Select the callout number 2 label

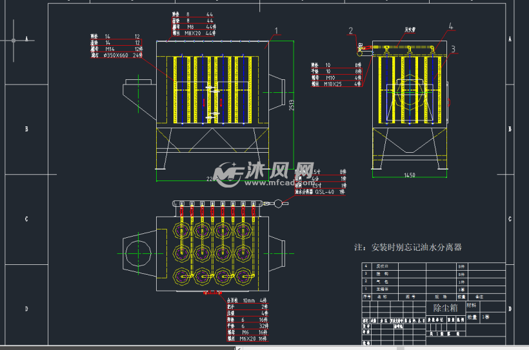pyautogui.click(x=351, y=31)
